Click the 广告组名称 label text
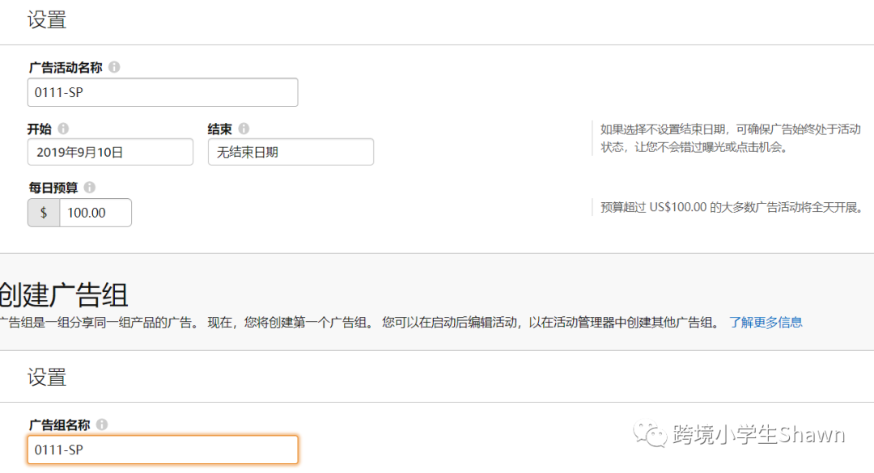The image size is (874, 473). pyautogui.click(x=59, y=424)
